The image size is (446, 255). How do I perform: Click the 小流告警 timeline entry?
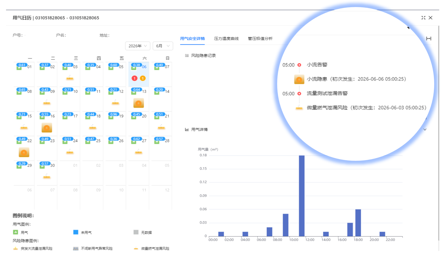click(x=317, y=65)
